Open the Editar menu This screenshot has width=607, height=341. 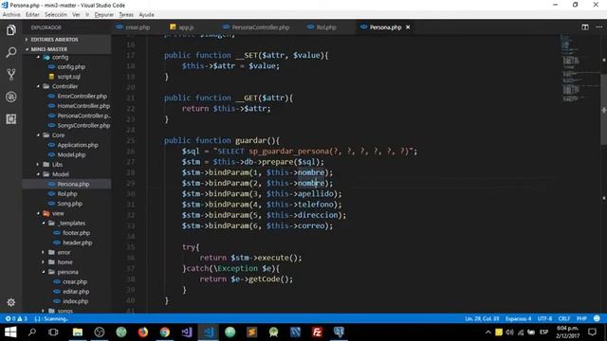(32, 15)
